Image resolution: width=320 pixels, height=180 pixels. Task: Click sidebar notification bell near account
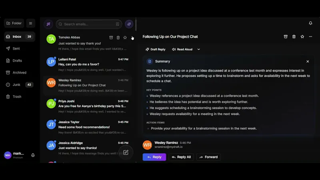pos(33,155)
